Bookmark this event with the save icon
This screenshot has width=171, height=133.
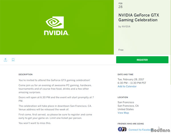point(13,60)
